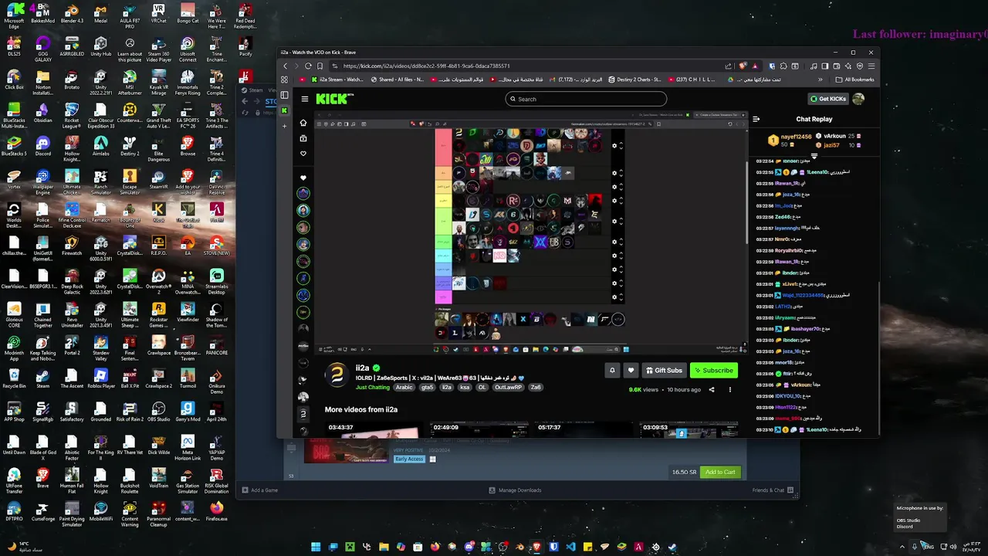Open the Destiny 2 desktop shortcut
988x556 pixels.
click(130, 147)
